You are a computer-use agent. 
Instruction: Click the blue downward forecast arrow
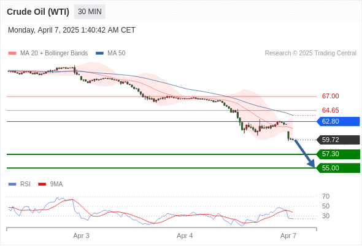coord(305,153)
